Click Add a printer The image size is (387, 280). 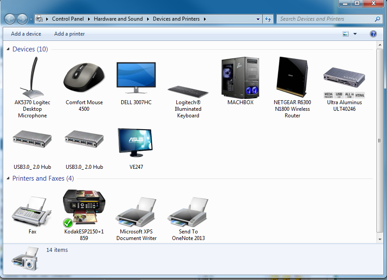point(69,33)
